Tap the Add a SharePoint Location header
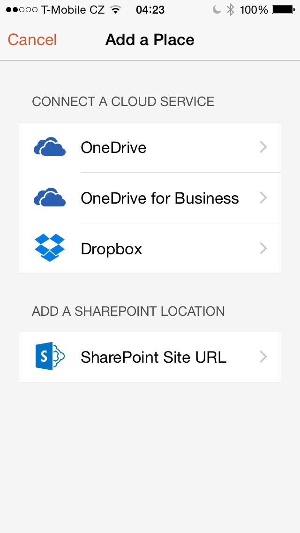The height and width of the screenshot is (533, 300). pos(128,312)
